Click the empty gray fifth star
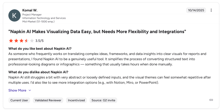221x111 pixels. pyautogui.click(x=32, y=41)
